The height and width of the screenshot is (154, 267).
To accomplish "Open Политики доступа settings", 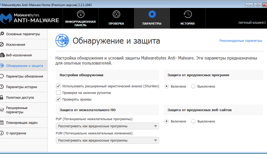I will point(24,97).
